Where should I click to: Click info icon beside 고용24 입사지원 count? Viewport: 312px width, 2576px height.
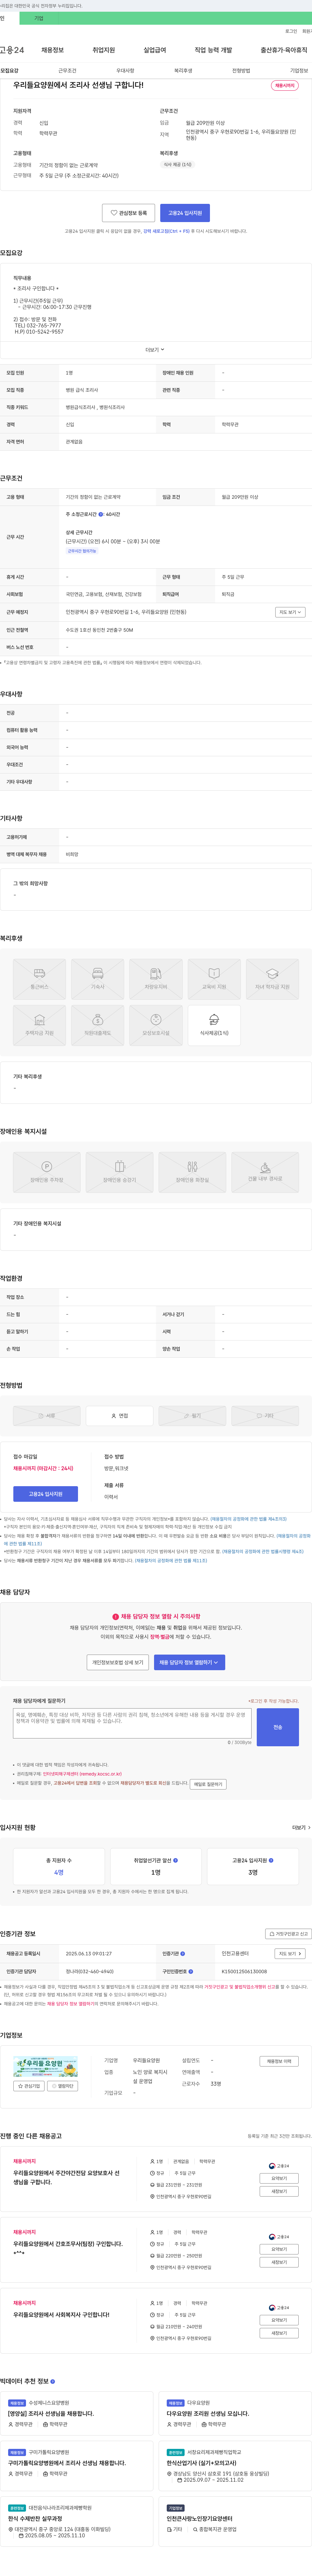(x=271, y=1861)
